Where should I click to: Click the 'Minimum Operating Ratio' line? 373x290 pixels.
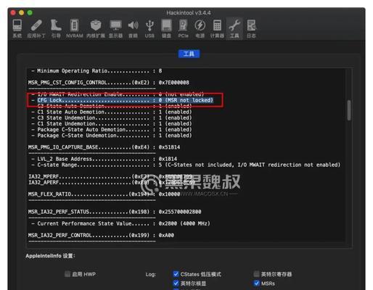pos(97,71)
